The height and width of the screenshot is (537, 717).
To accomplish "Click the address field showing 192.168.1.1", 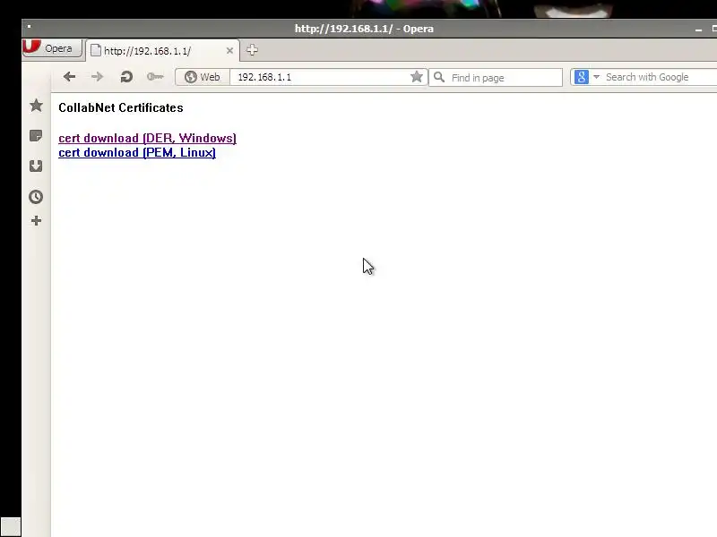I will tap(322, 77).
